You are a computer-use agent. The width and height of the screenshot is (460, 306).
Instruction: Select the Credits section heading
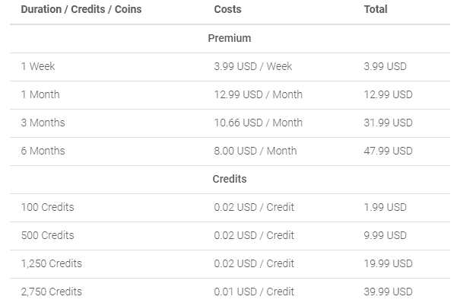point(230,179)
